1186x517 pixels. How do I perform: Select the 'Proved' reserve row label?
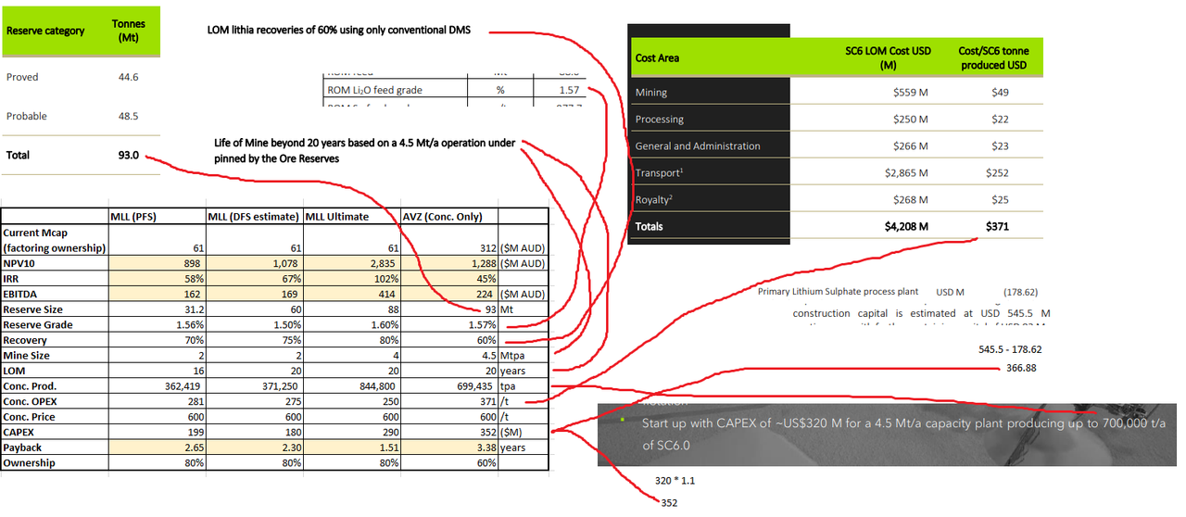click(22, 77)
